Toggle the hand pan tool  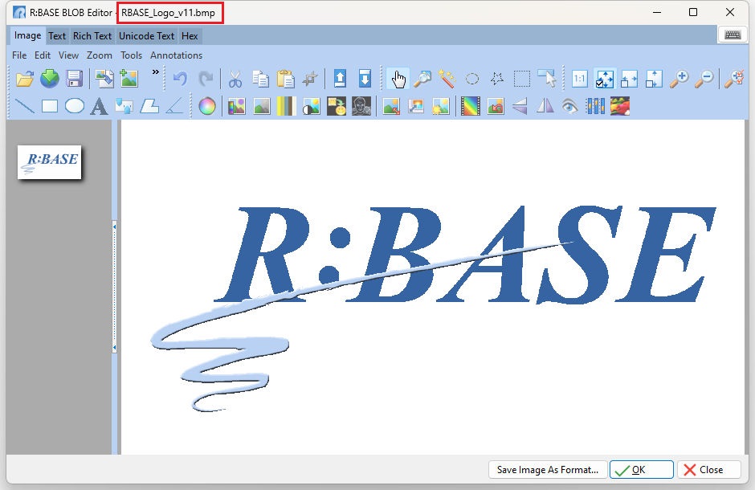(398, 79)
